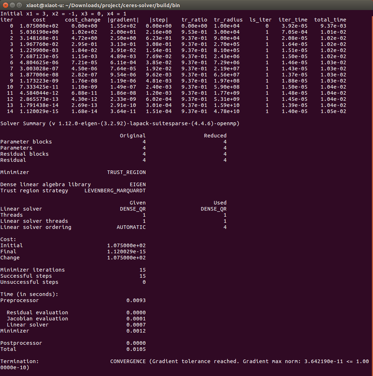This screenshot has height=376, width=373.
Task: Click the '|gradient|' column header
Action: click(x=123, y=20)
